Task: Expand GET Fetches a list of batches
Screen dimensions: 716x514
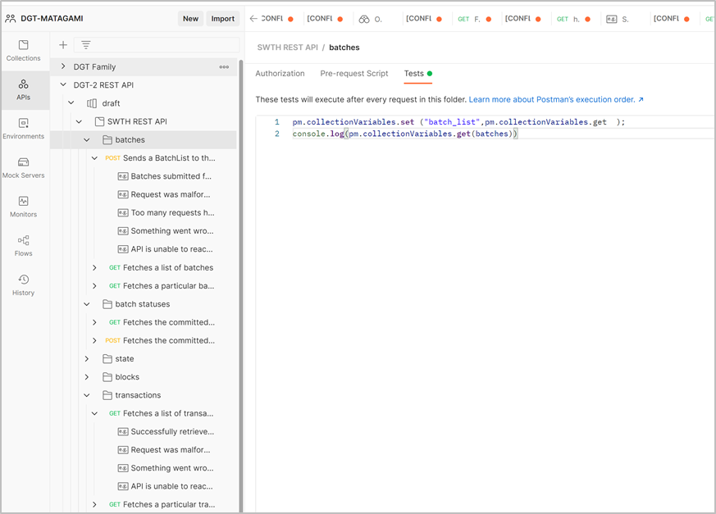Action: [94, 267]
